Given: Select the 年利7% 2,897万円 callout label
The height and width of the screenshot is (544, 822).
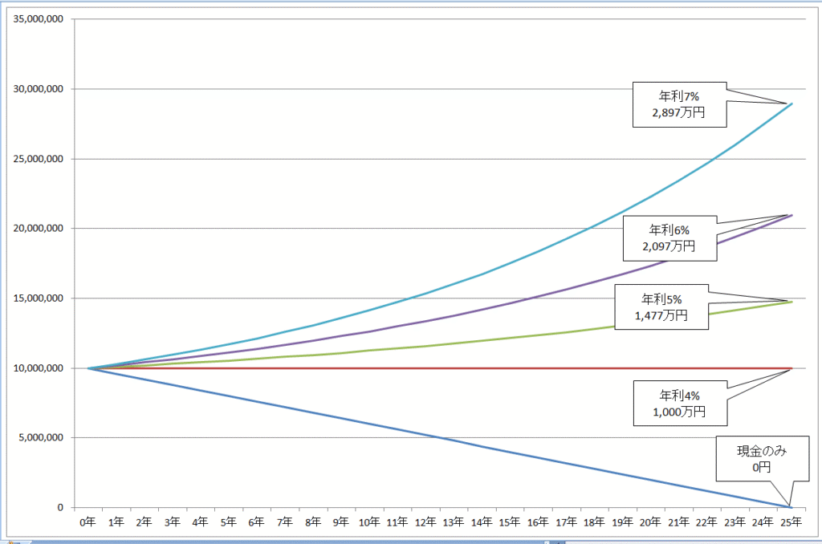Looking at the screenshot, I should pos(679,105).
